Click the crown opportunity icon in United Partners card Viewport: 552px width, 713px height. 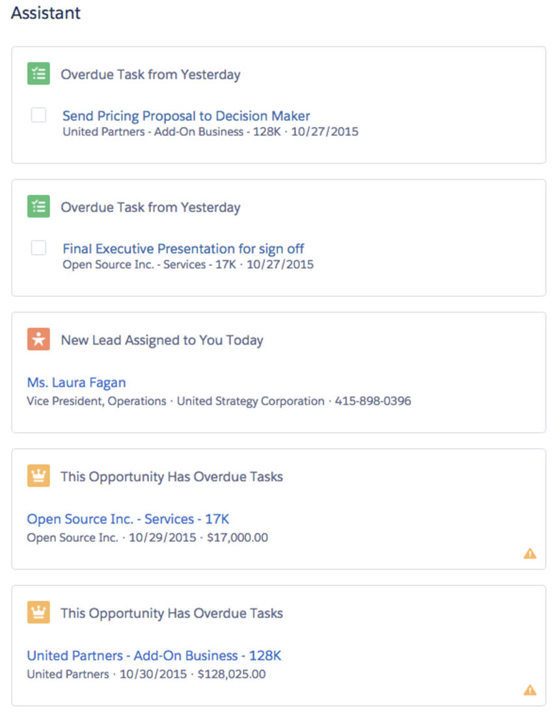tap(38, 613)
